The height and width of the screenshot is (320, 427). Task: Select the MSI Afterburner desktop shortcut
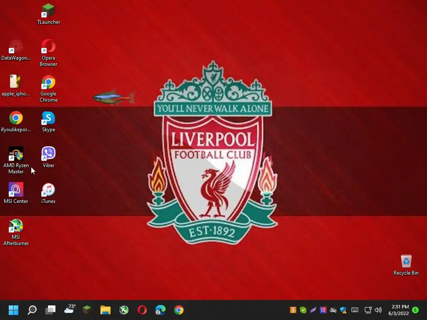[x=16, y=232]
